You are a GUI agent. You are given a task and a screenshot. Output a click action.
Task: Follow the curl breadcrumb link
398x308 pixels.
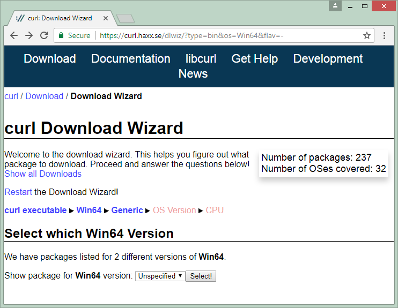11,96
